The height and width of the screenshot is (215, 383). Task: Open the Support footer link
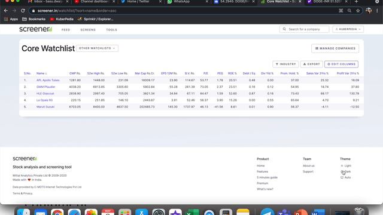(308, 171)
